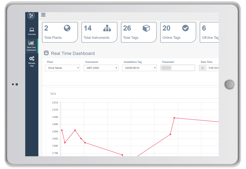Screen dimensions: 246x169
Task: Remove the Cons parameter tag
Action: coord(163,68)
